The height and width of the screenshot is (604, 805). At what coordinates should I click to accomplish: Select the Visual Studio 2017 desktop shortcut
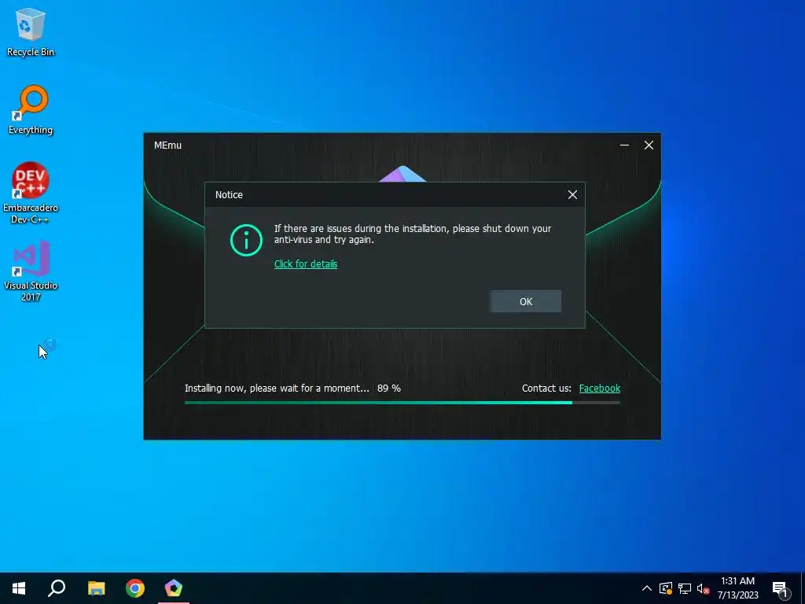pos(31,271)
